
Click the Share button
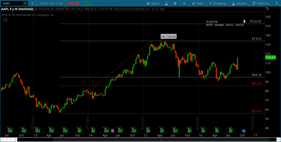click(153, 3)
